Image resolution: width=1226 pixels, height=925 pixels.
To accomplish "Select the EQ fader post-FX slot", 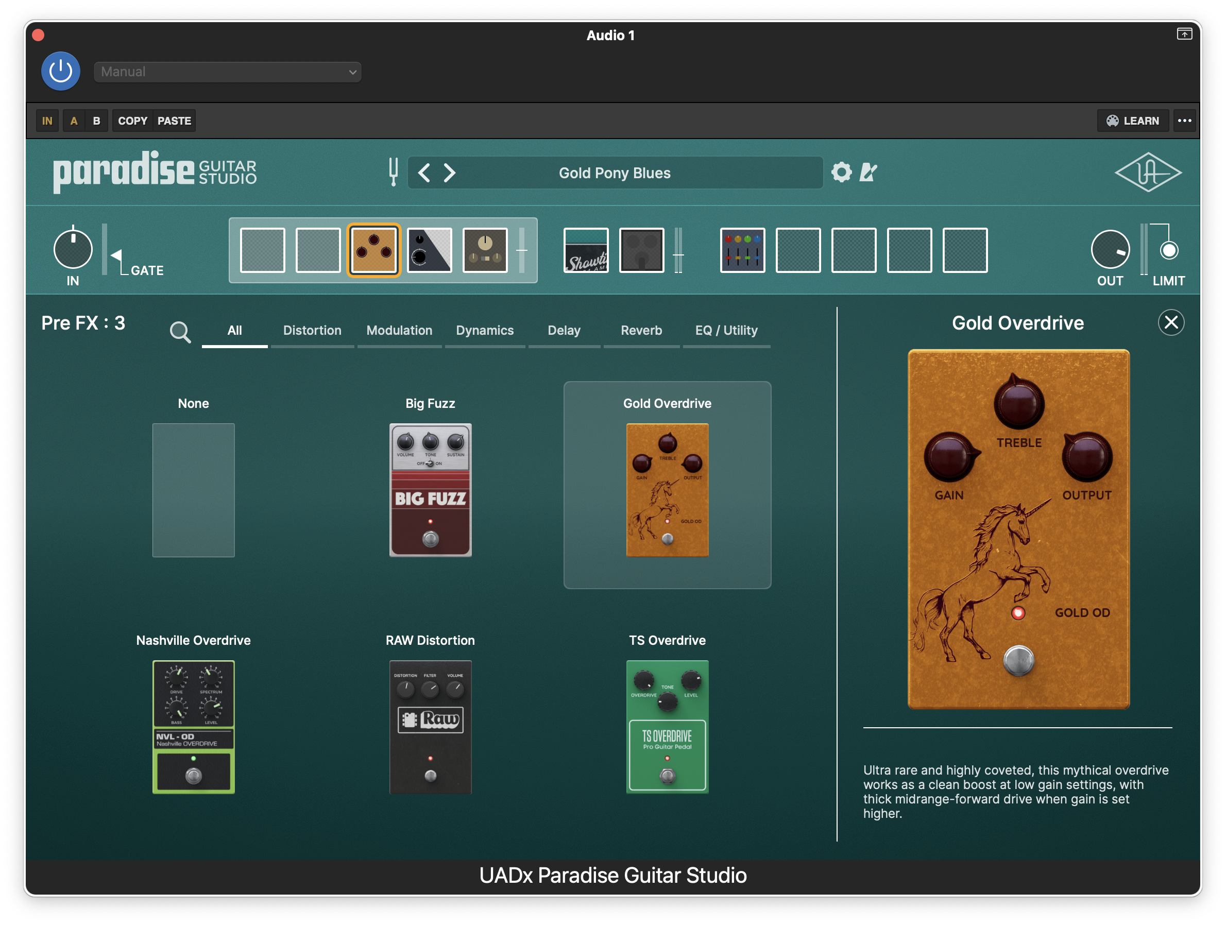I will (742, 250).
